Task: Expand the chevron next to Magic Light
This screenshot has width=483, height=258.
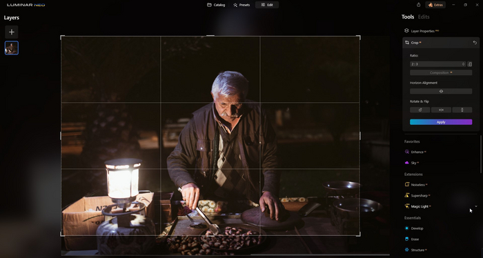Action: (x=476, y=206)
